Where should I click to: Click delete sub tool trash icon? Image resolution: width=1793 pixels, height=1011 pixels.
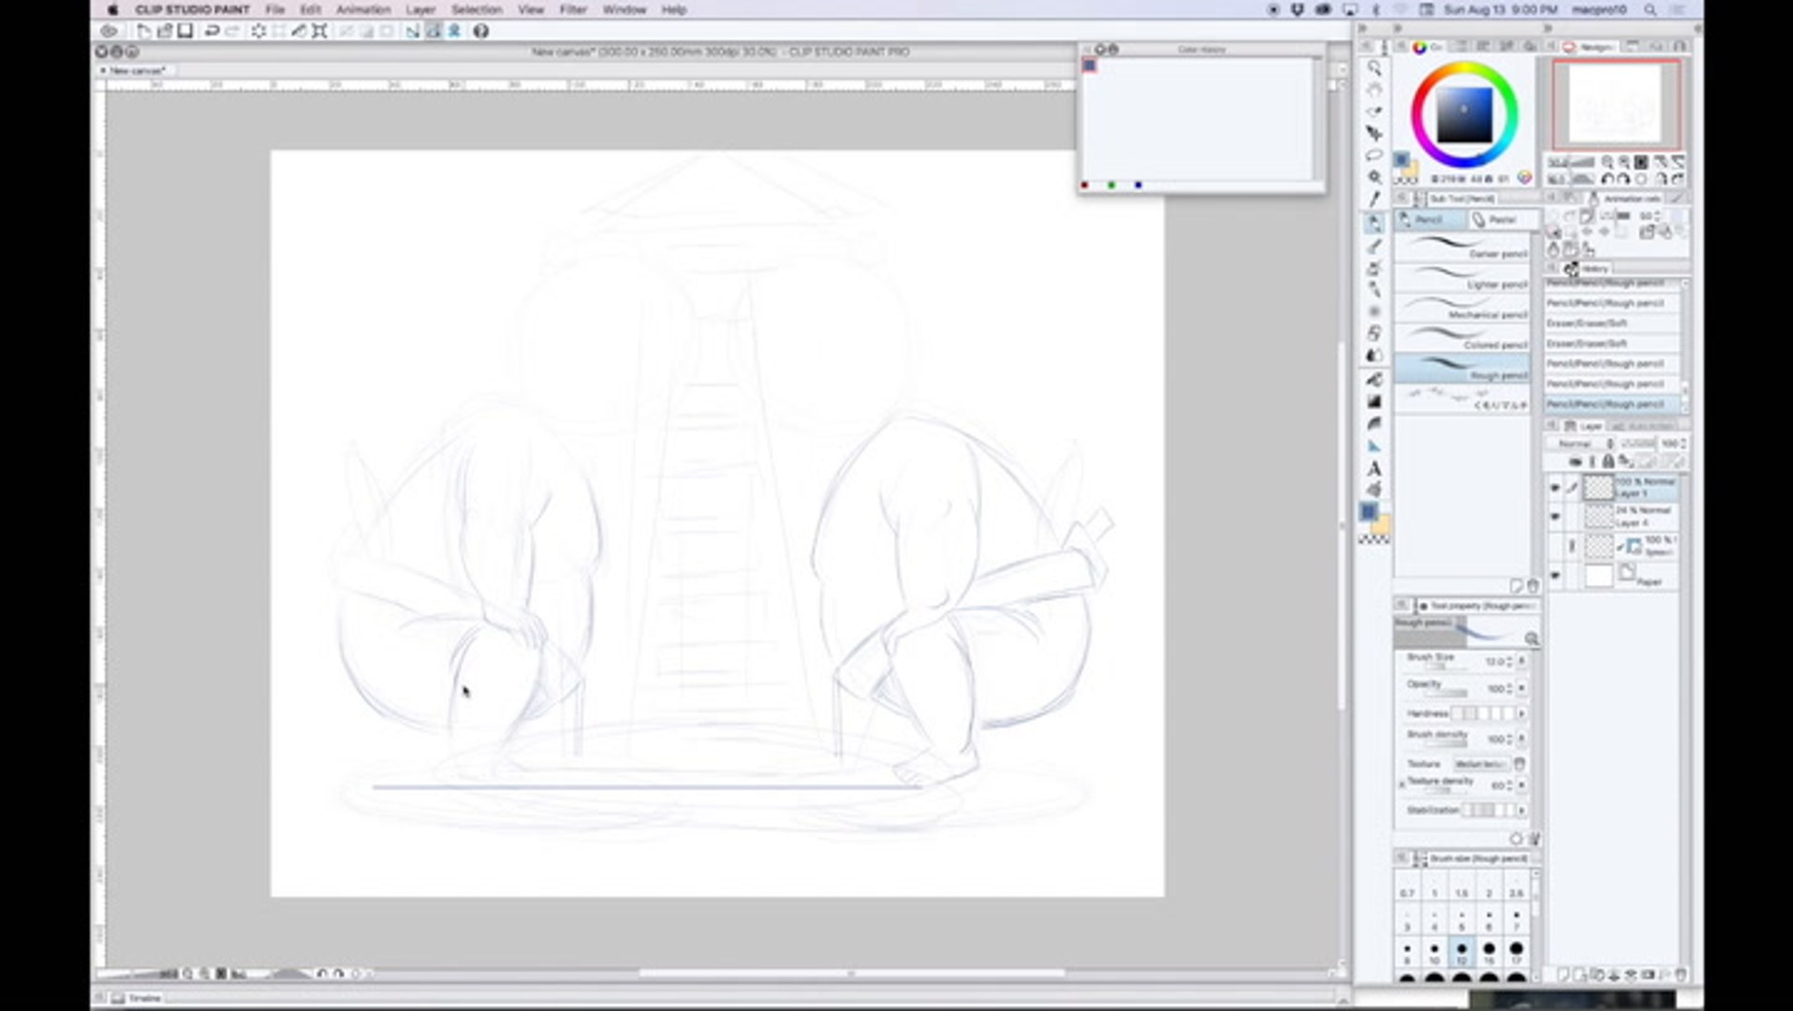[1532, 586]
